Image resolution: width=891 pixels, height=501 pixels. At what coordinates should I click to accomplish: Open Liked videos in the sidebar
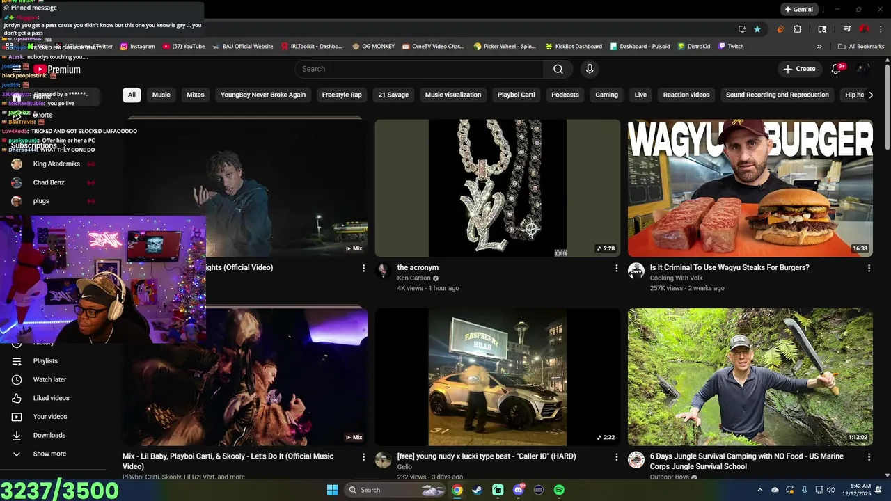[51, 398]
